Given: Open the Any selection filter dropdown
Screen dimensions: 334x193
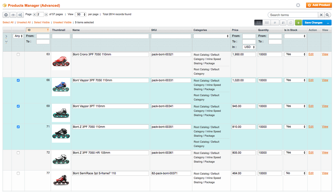Looking at the screenshot, I should pyautogui.click(x=18, y=36).
